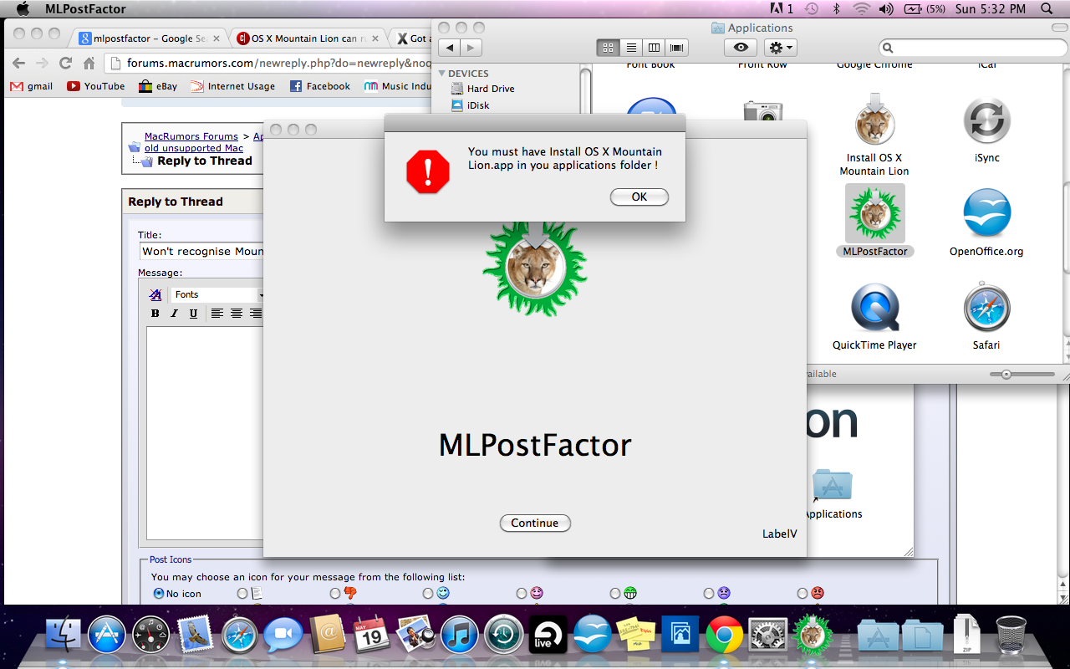Viewport: 1070px width, 669px height.
Task: Select QuickTime Player in Applications window
Action: point(875,307)
